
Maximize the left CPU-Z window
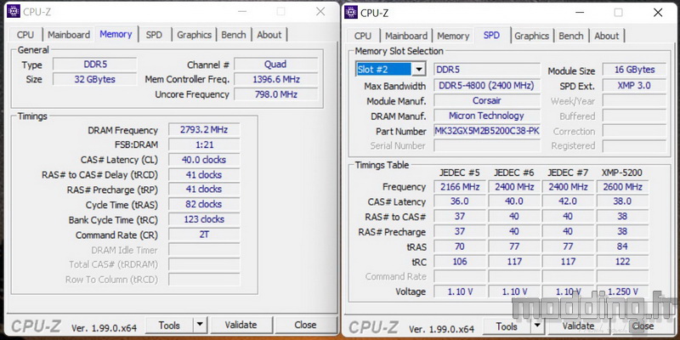281,11
